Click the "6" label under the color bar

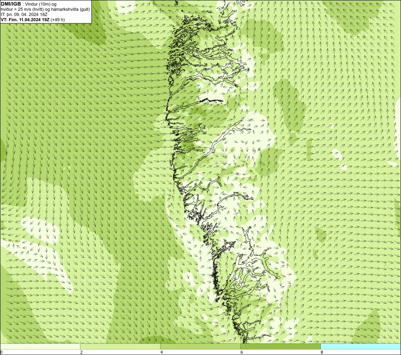point(241,353)
